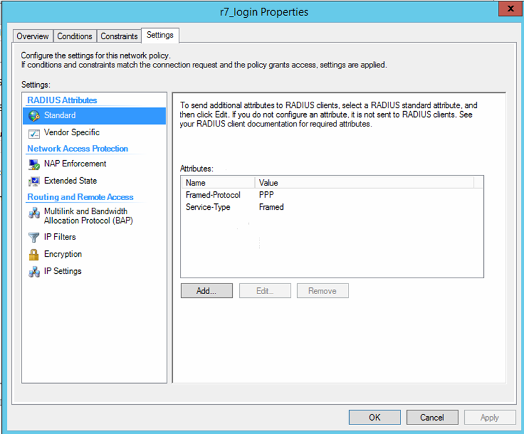Viewport: 524px width, 434px height.
Task: Sort by the Value column header
Action: (364, 182)
